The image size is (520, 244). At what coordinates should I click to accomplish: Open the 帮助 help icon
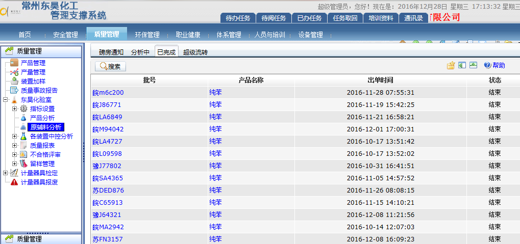point(487,65)
